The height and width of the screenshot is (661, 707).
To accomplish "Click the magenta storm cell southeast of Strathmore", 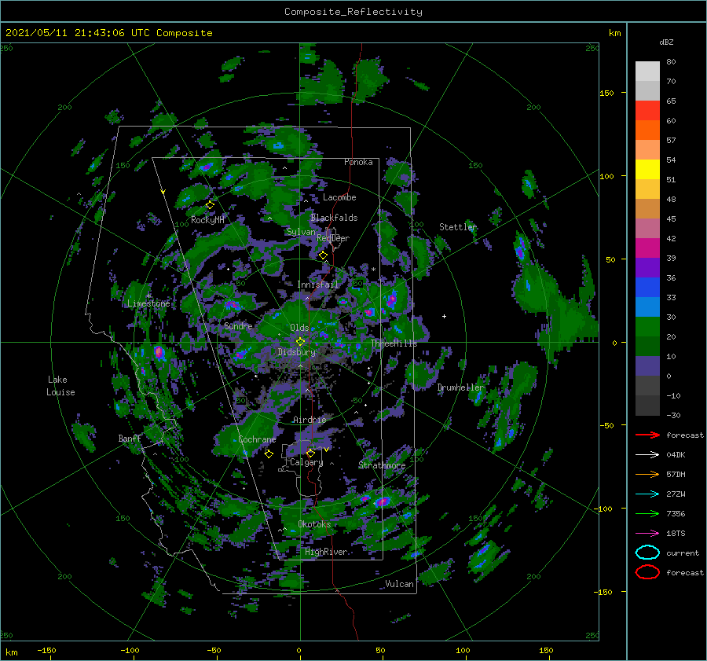I will [383, 501].
